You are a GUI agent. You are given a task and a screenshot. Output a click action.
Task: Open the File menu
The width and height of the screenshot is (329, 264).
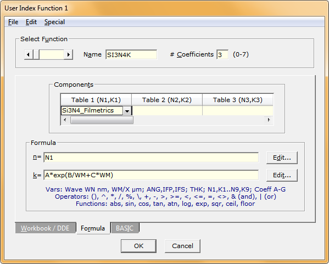point(13,22)
